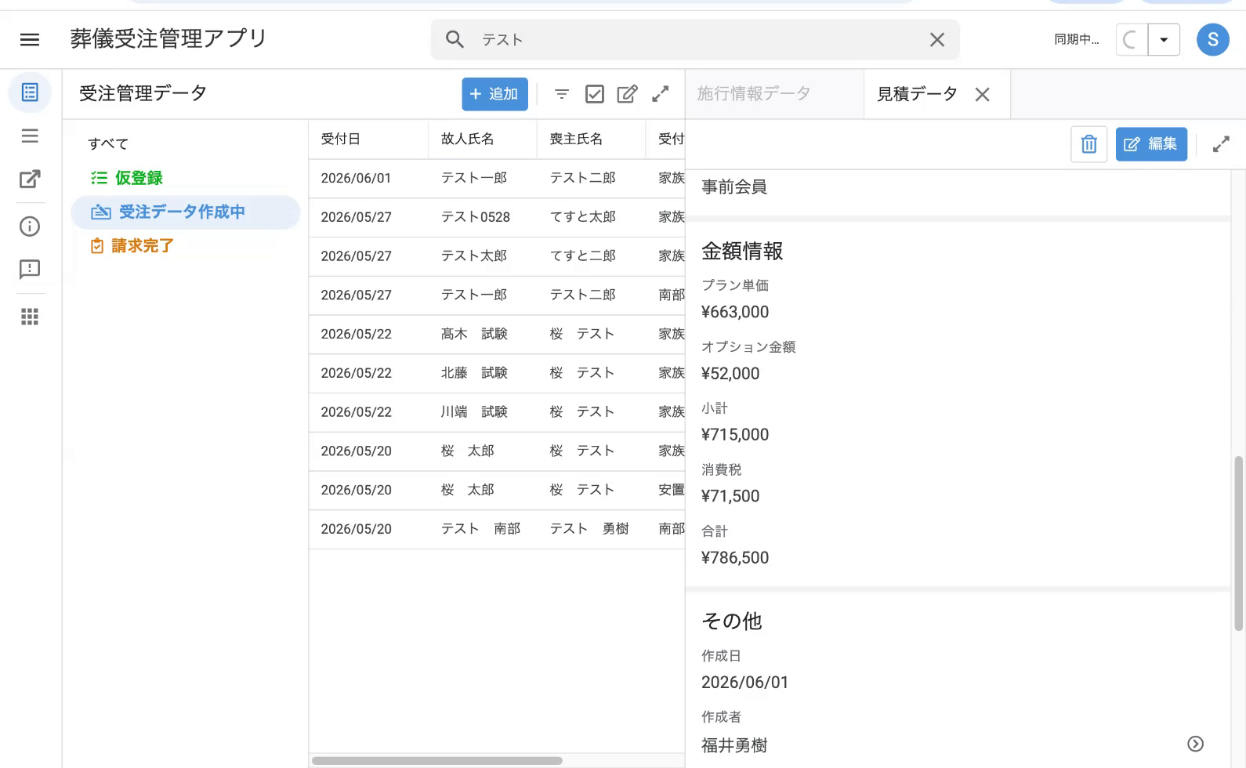This screenshot has width=1246, height=768.
Task: Click the detail panel vertical scrollbar
Action: pyautogui.click(x=1239, y=543)
